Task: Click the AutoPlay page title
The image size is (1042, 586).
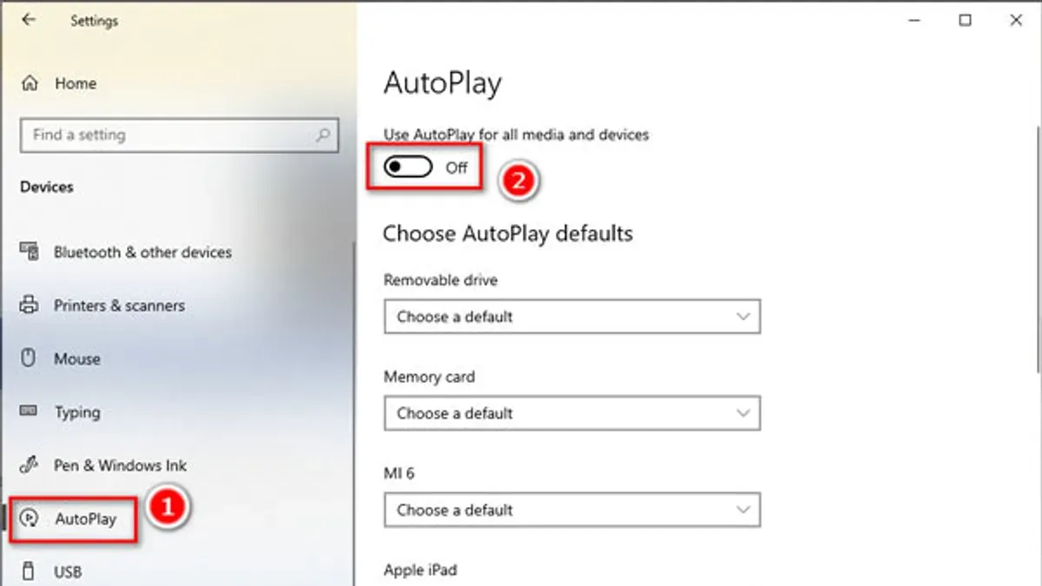Action: tap(443, 84)
